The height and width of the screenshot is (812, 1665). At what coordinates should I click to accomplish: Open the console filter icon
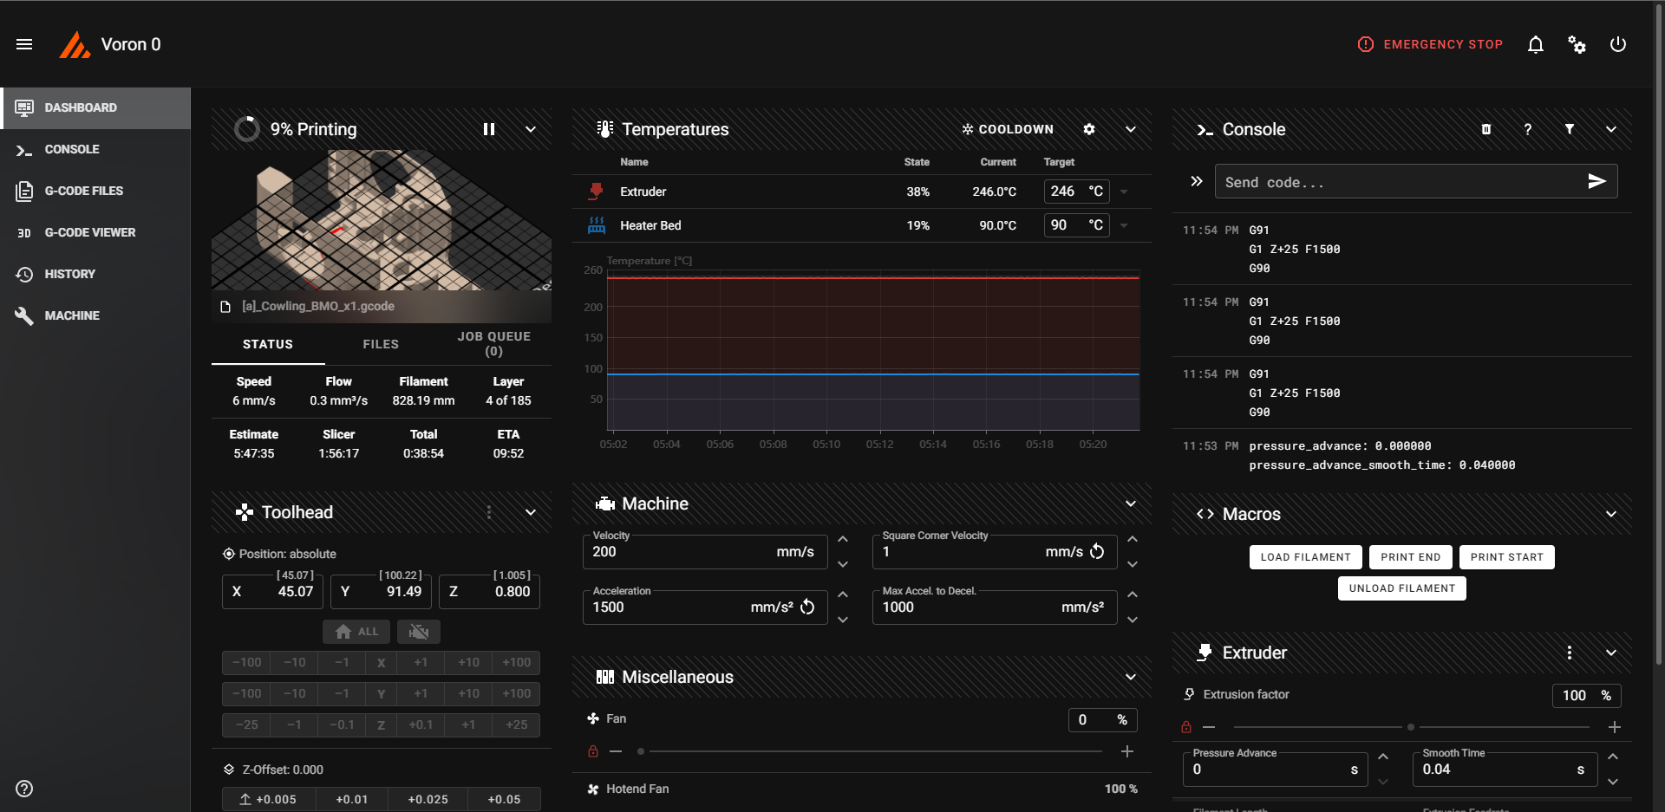[x=1569, y=129]
